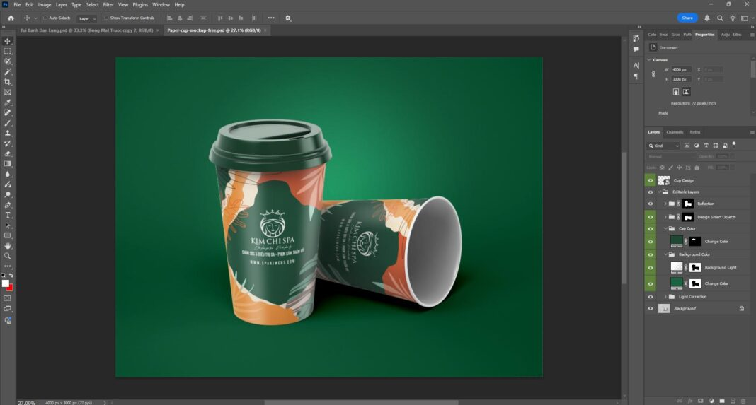Expand the Light Correction group
The image size is (756, 405).
point(665,297)
